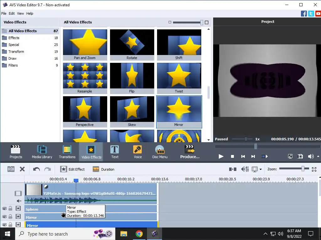Click the Duration button

pos(103,169)
